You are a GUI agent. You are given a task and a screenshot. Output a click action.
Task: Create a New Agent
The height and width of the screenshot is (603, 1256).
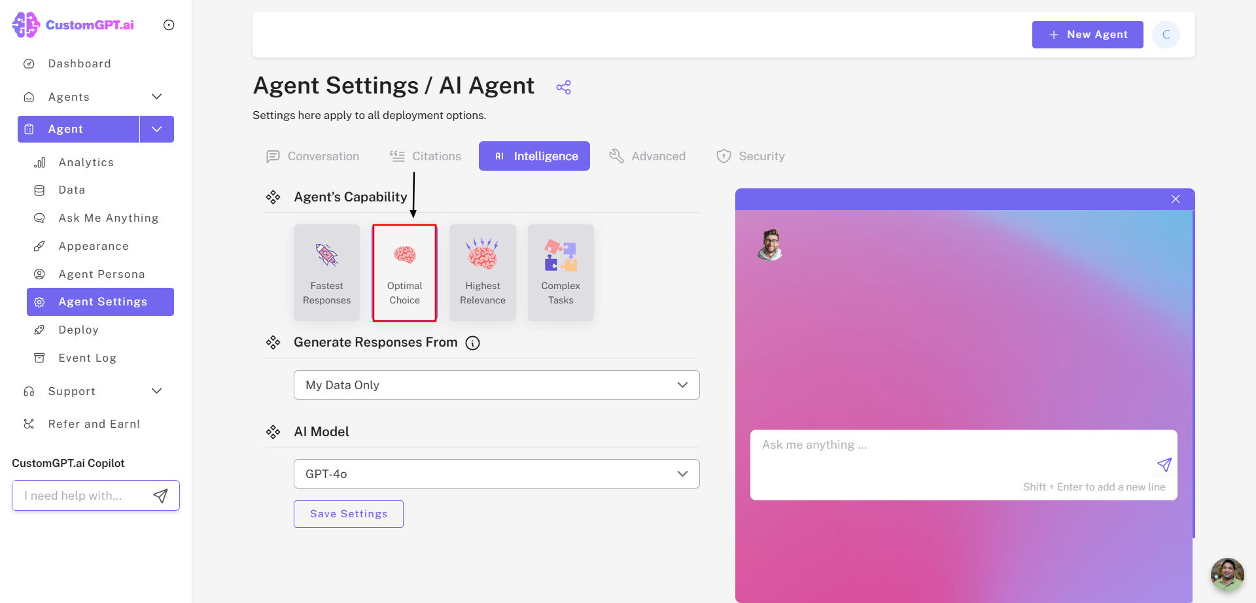(1087, 35)
